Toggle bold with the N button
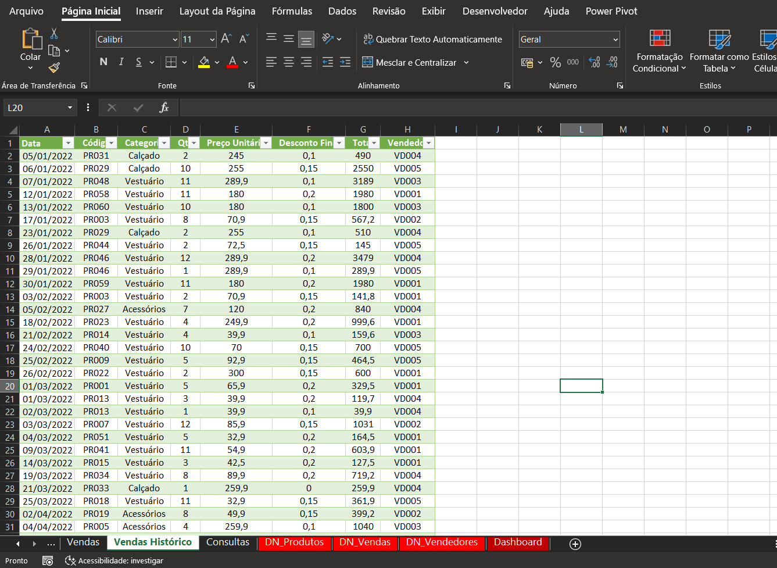The width and height of the screenshot is (777, 568). (x=103, y=62)
